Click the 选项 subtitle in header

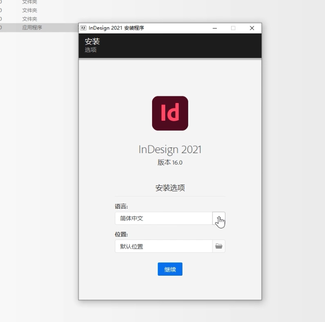[91, 50]
